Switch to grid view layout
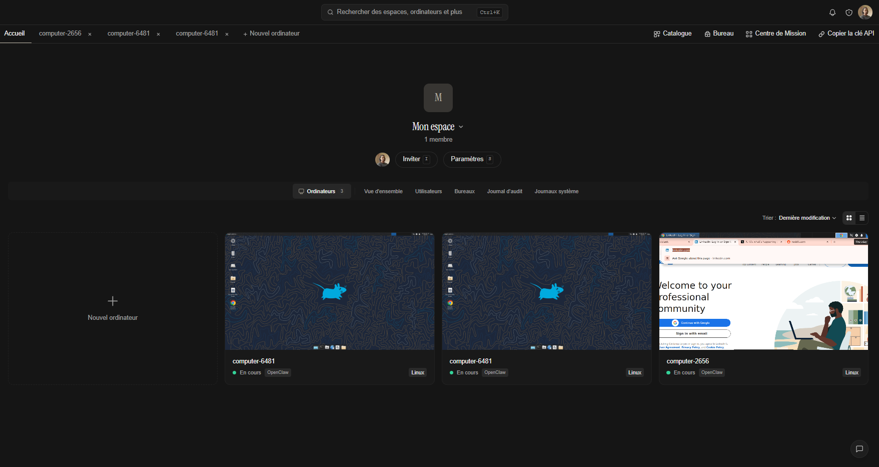 click(x=848, y=218)
